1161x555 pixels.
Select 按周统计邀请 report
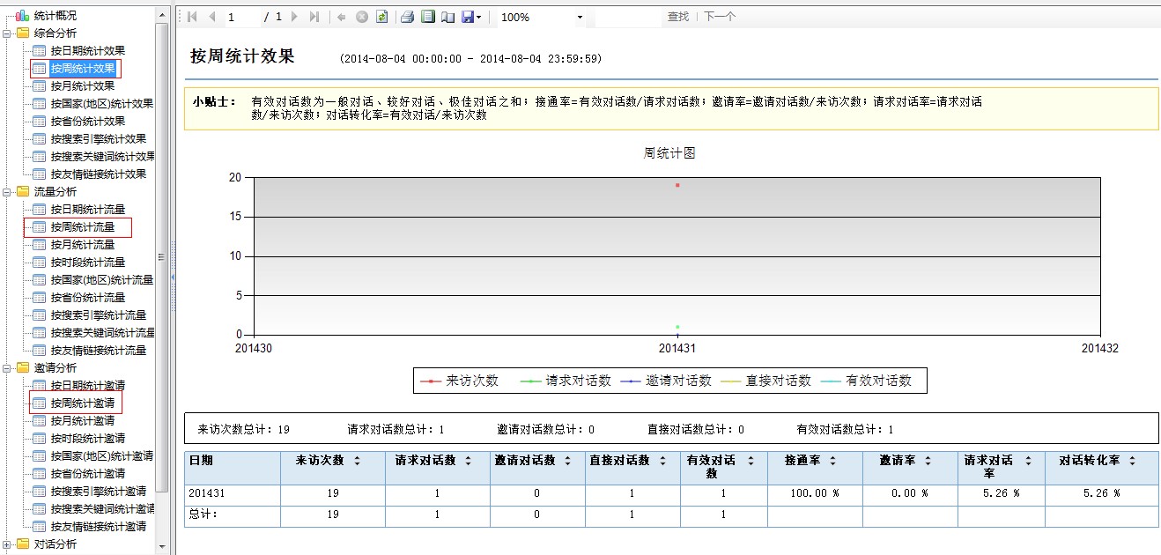(82, 403)
